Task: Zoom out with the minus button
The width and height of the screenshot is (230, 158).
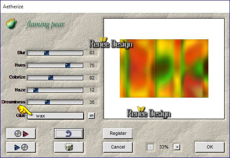Action: (150, 147)
